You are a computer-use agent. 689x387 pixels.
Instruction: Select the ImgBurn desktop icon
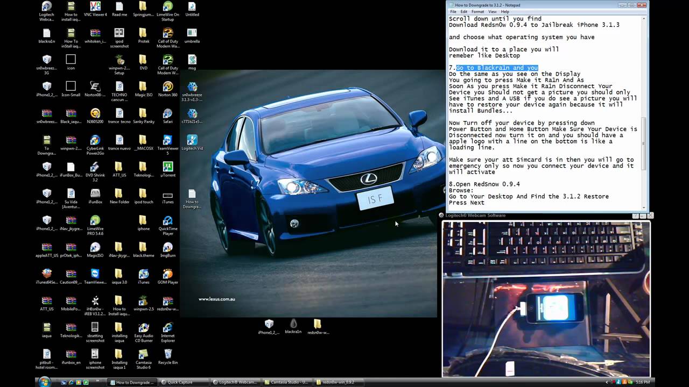(168, 250)
